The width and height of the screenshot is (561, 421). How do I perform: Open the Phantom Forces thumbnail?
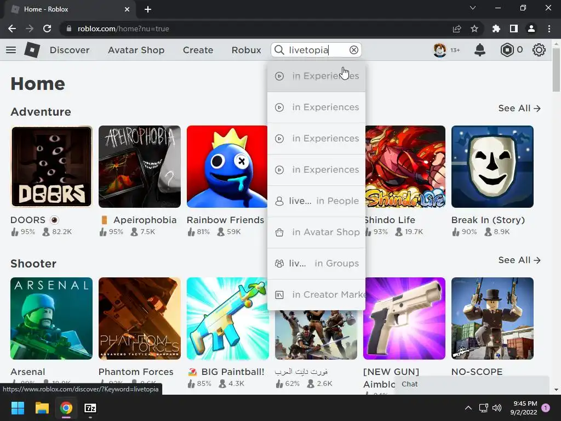click(x=140, y=318)
